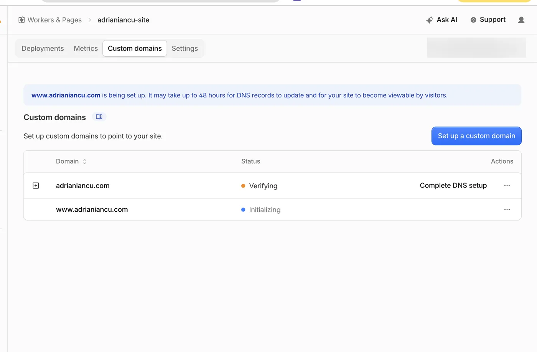This screenshot has height=352, width=537.
Task: Click the Ask AI sparkle icon
Action: click(x=430, y=20)
